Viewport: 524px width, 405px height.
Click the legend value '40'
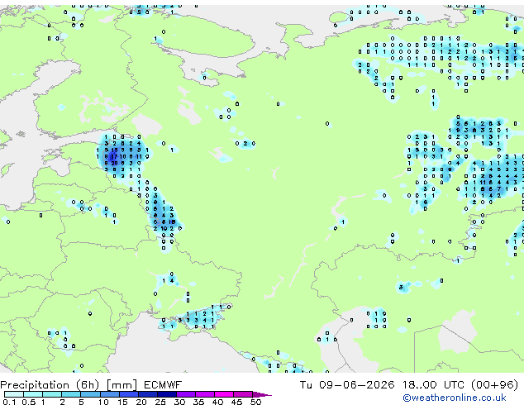click(x=217, y=402)
